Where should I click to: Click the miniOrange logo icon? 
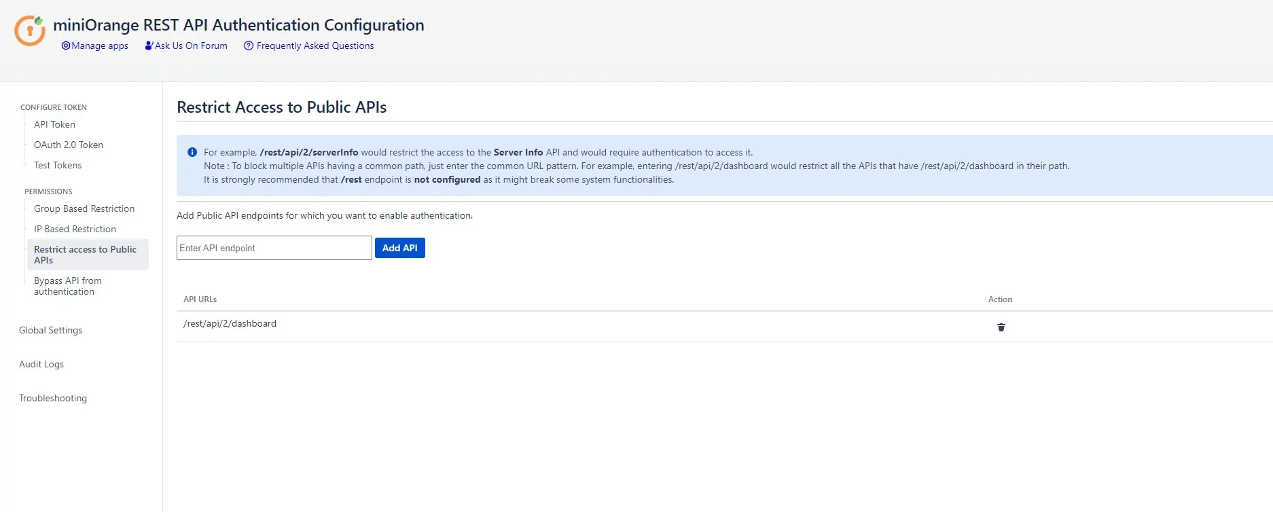pyautogui.click(x=30, y=31)
